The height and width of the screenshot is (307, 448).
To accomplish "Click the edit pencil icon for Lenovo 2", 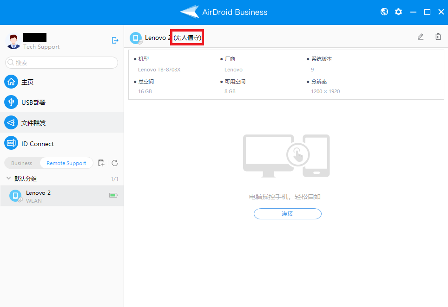I will point(420,37).
